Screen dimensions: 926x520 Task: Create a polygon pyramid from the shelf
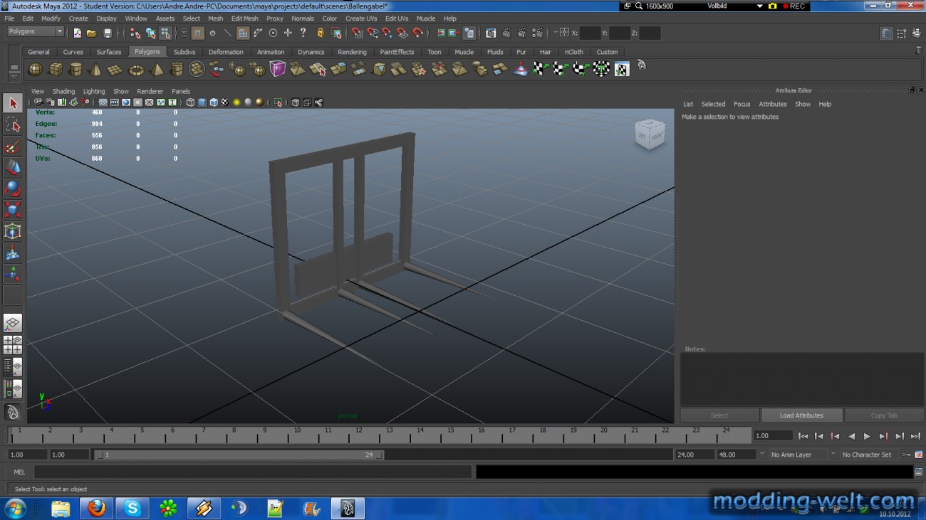[156, 69]
